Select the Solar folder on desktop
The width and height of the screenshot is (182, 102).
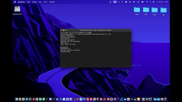coord(137,11)
